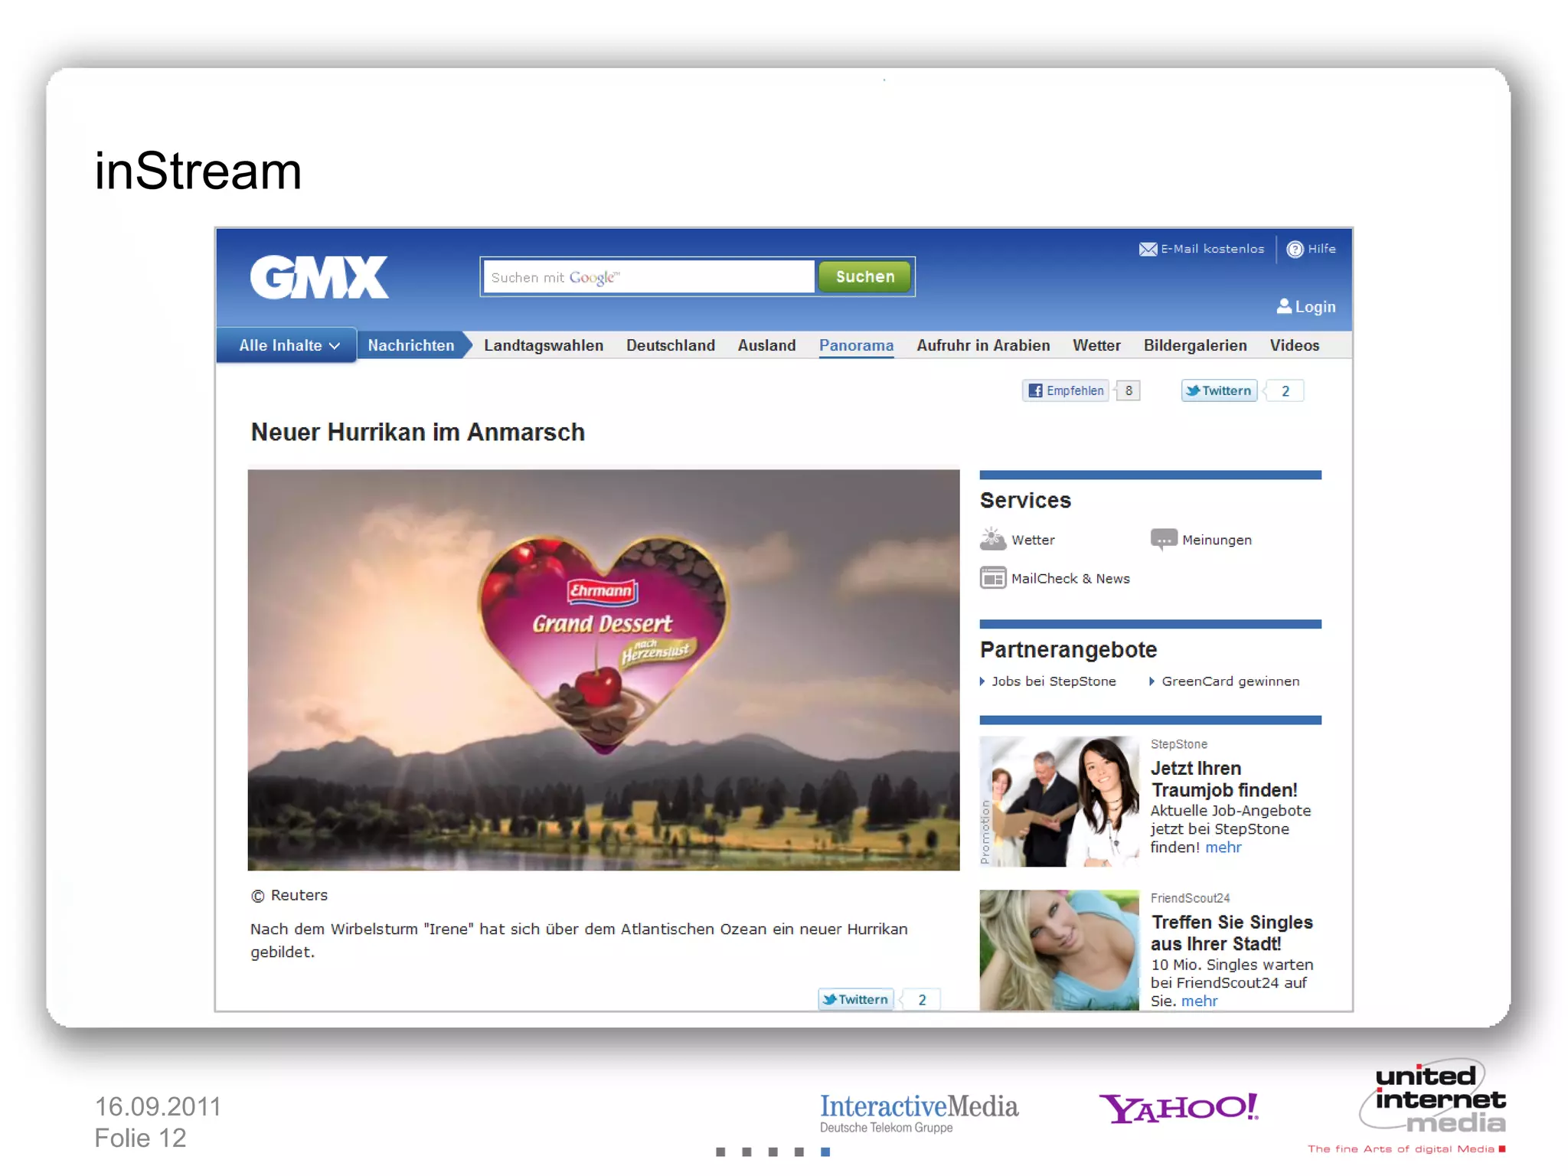Open the Hilfe question mark icon
The height and width of the screenshot is (1176, 1568).
tap(1294, 249)
